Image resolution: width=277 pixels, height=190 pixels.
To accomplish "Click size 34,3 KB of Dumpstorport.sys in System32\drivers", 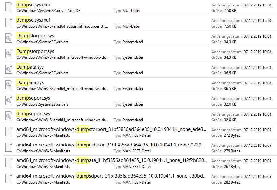I will 230,42.
